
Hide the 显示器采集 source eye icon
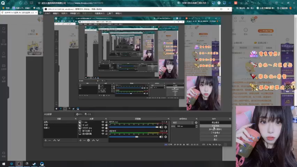(x=103, y=134)
